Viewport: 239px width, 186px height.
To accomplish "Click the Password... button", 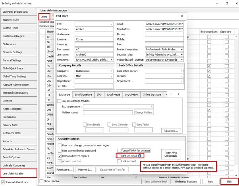I will point(85,170).
